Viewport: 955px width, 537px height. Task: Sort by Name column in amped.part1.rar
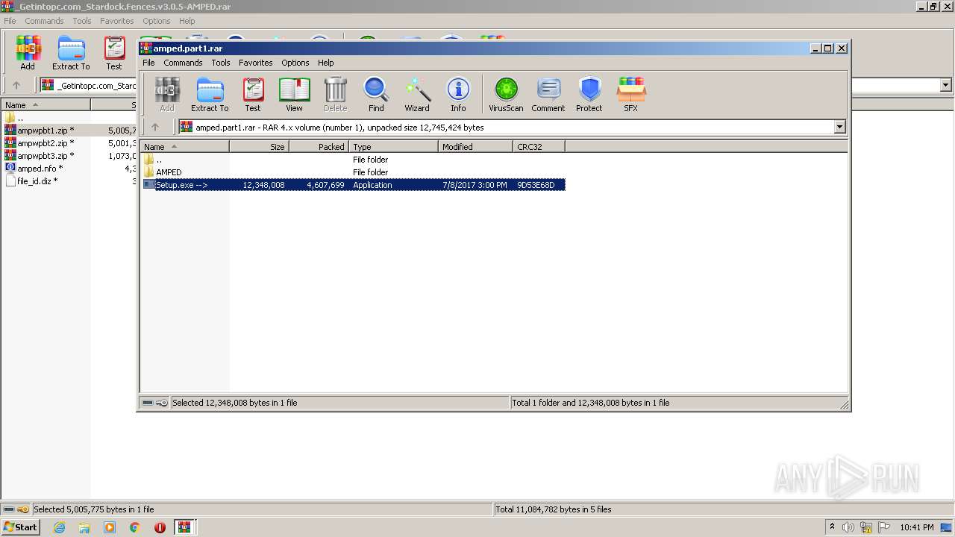click(184, 147)
